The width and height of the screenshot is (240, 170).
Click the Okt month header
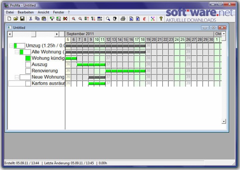tap(218, 34)
